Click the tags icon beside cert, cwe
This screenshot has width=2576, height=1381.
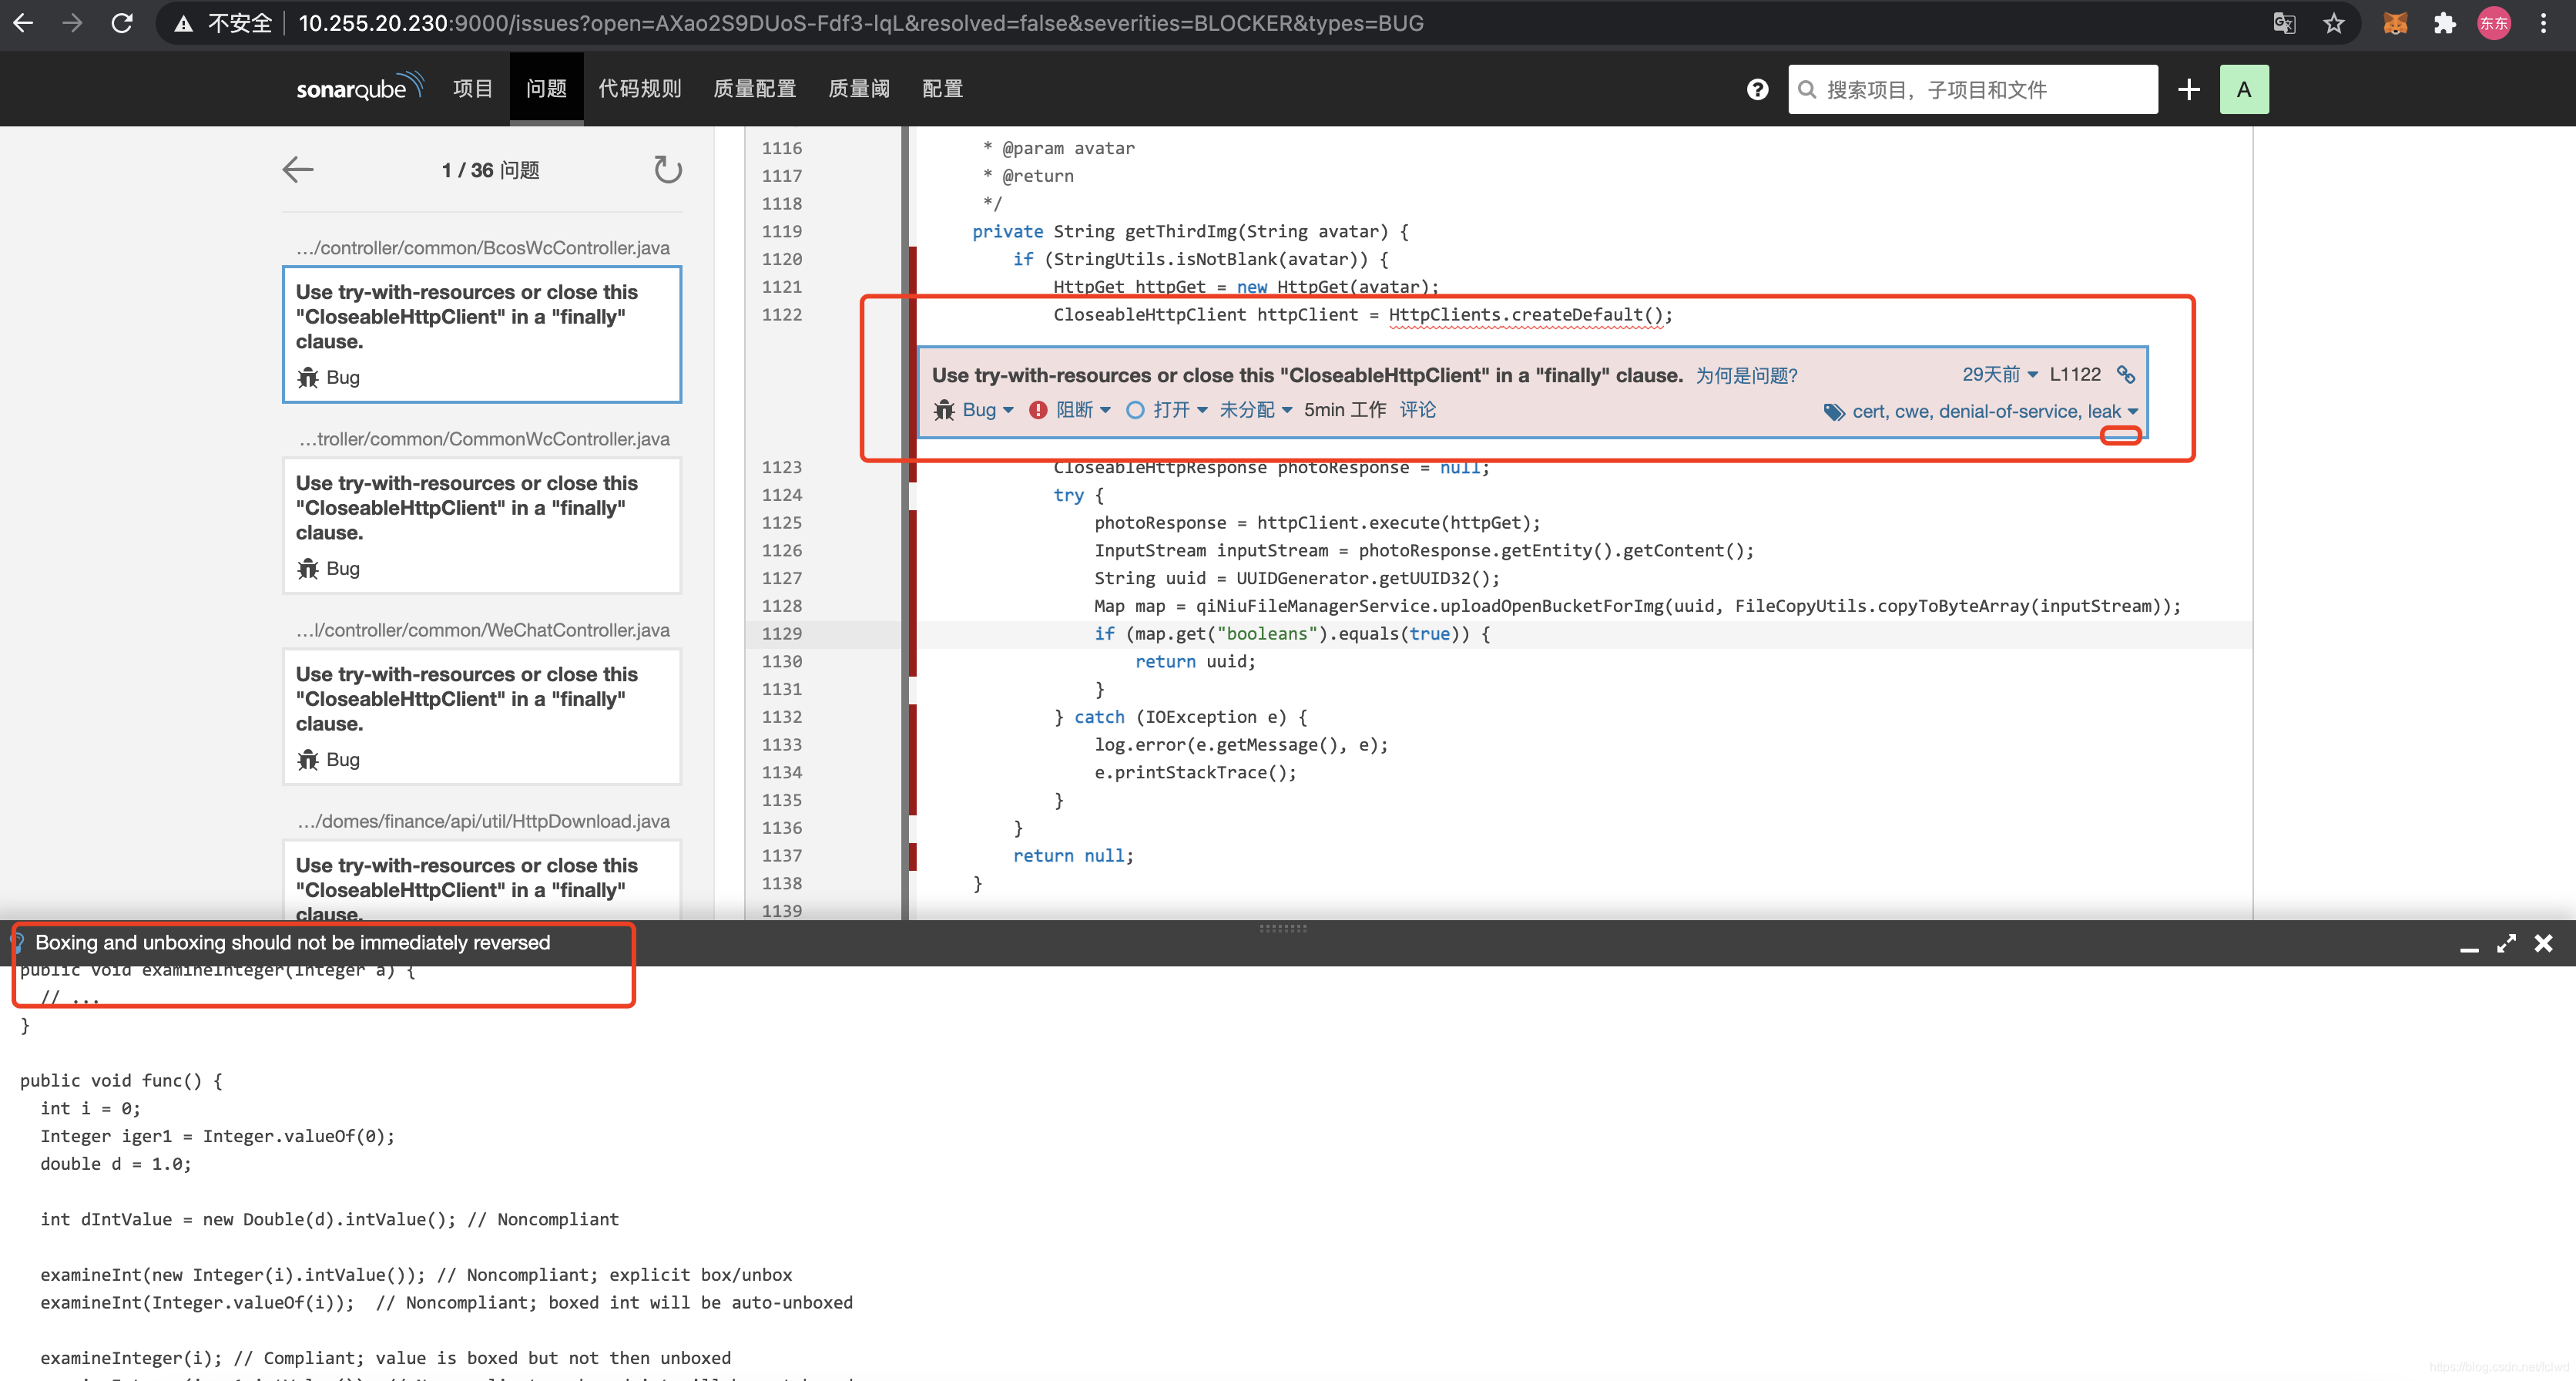coord(1834,412)
